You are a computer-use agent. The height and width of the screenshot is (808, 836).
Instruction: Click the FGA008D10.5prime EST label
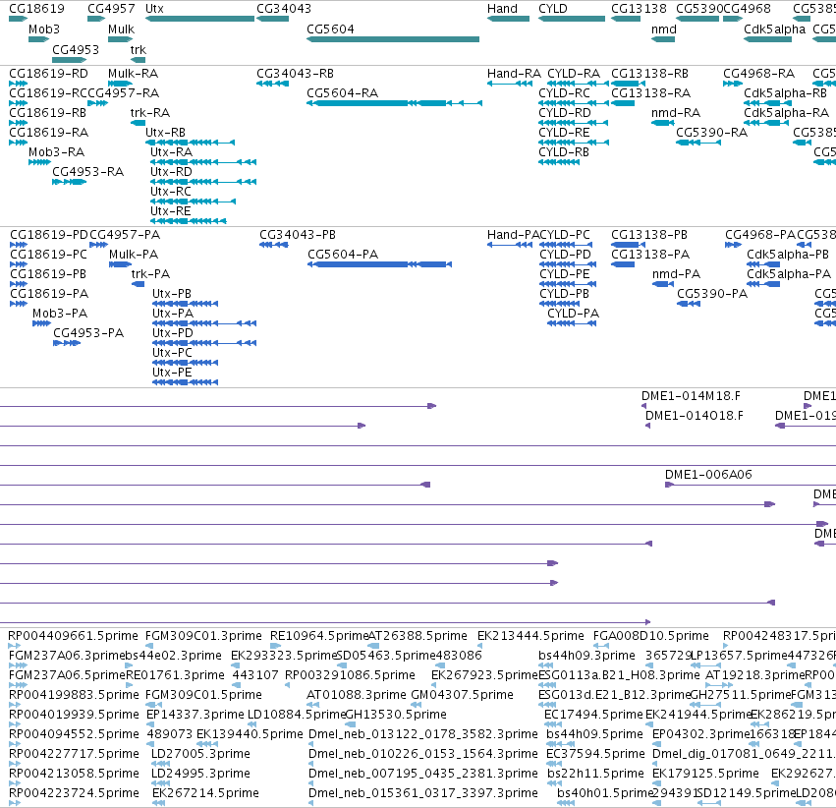tap(651, 636)
